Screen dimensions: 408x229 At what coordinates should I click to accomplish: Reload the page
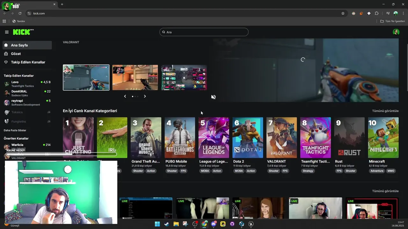(x=20, y=13)
